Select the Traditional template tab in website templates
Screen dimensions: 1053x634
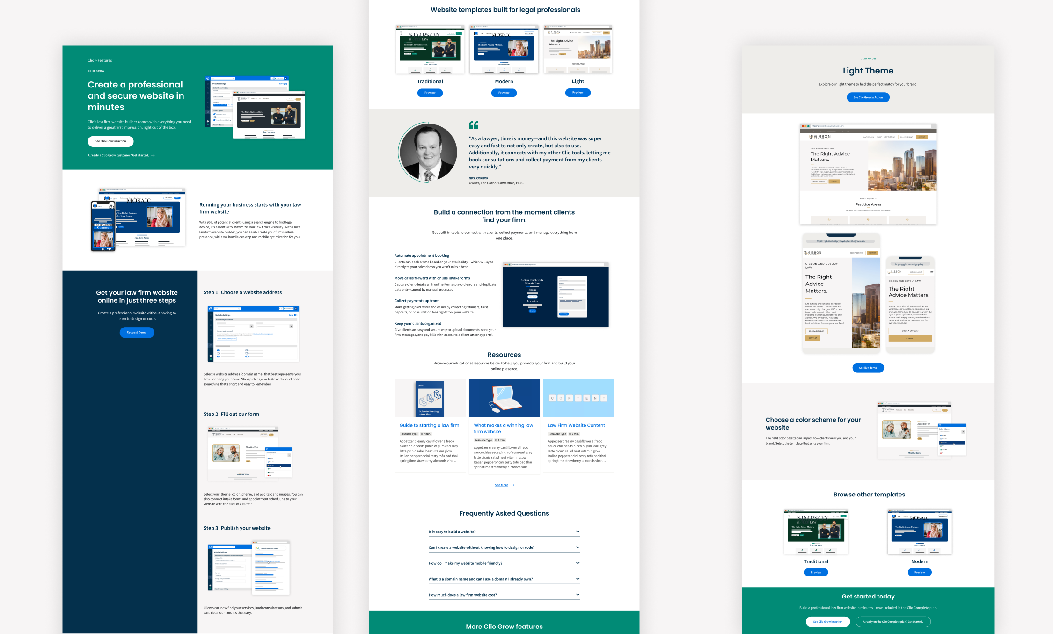430,80
